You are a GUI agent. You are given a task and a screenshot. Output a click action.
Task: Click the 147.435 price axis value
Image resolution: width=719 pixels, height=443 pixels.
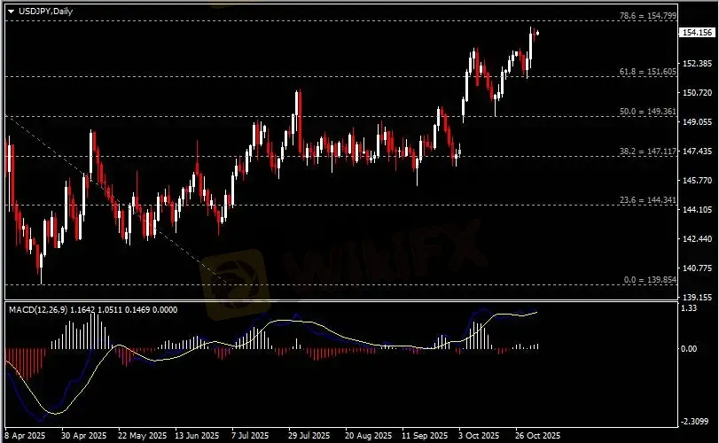pyautogui.click(x=697, y=152)
